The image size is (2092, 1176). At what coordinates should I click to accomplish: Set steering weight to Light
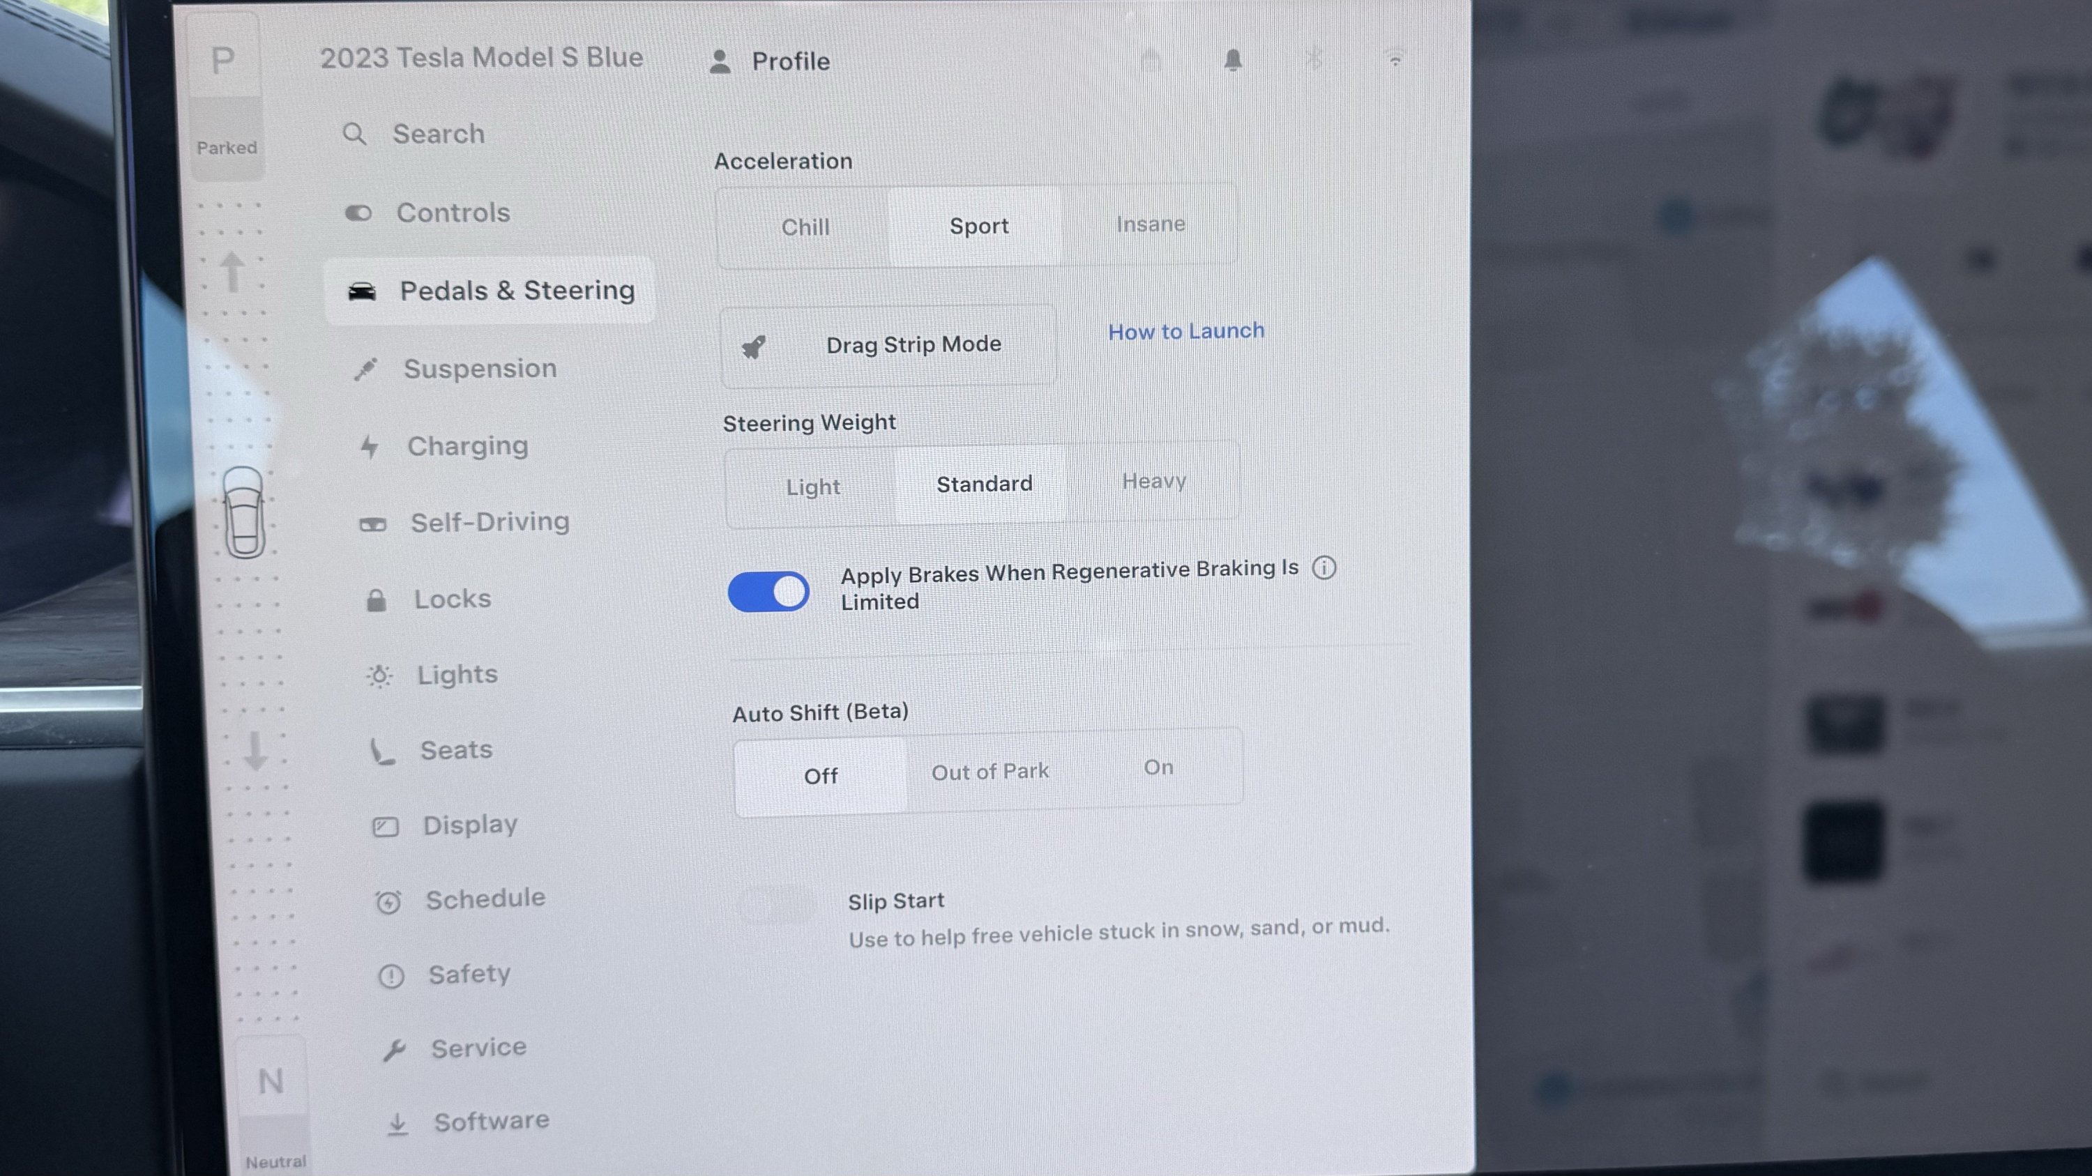tap(811, 487)
